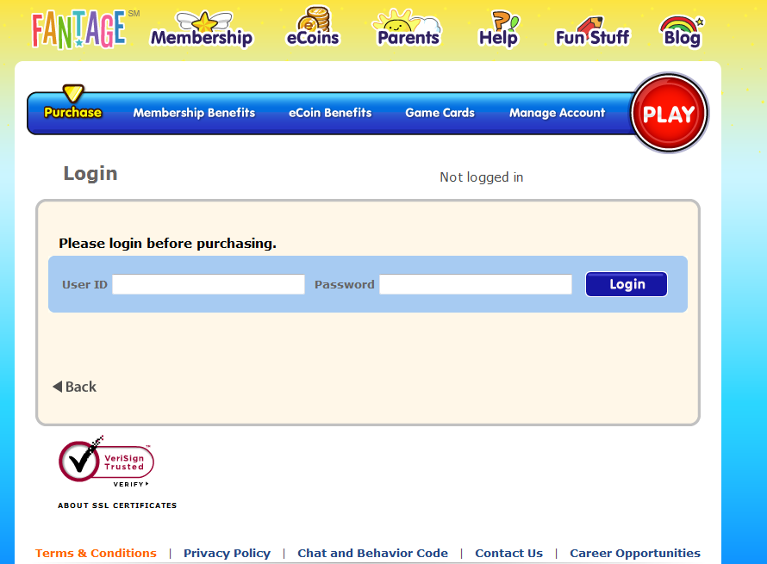Go to the Game Cards tab
This screenshot has height=564, width=767.
(440, 113)
